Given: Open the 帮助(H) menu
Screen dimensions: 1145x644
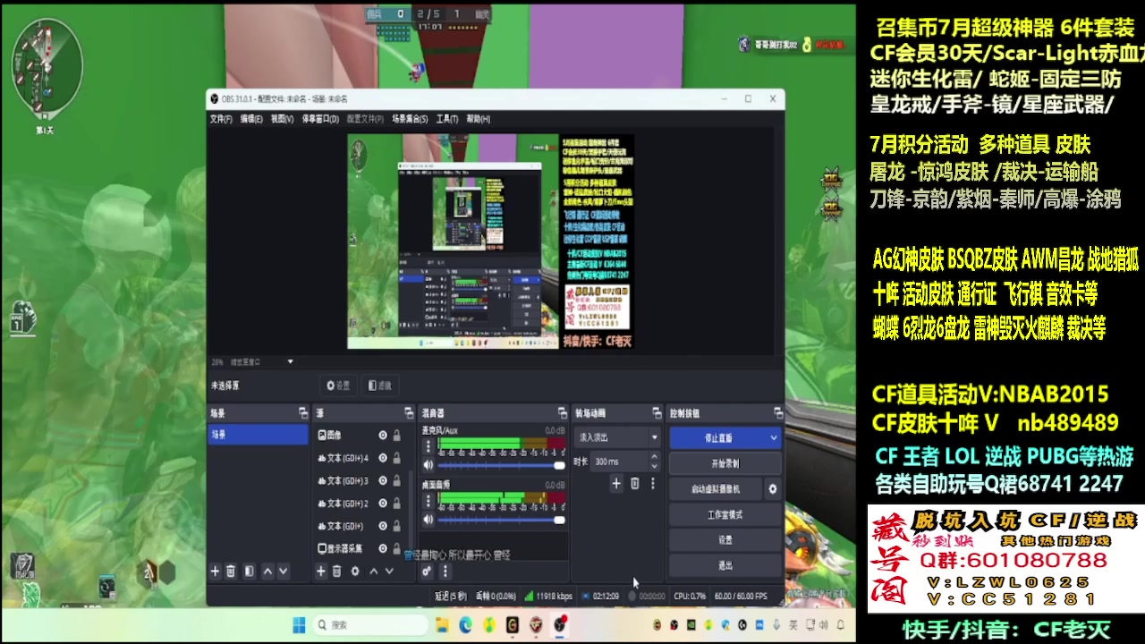Looking at the screenshot, I should point(479,119).
